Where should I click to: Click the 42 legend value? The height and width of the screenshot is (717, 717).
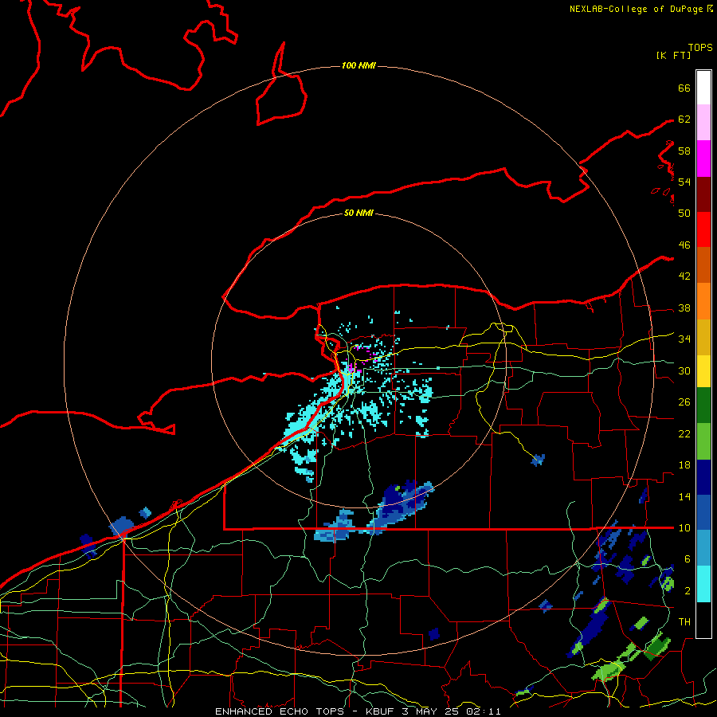684,276
